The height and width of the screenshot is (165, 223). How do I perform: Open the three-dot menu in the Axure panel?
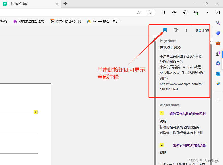(x=186, y=30)
